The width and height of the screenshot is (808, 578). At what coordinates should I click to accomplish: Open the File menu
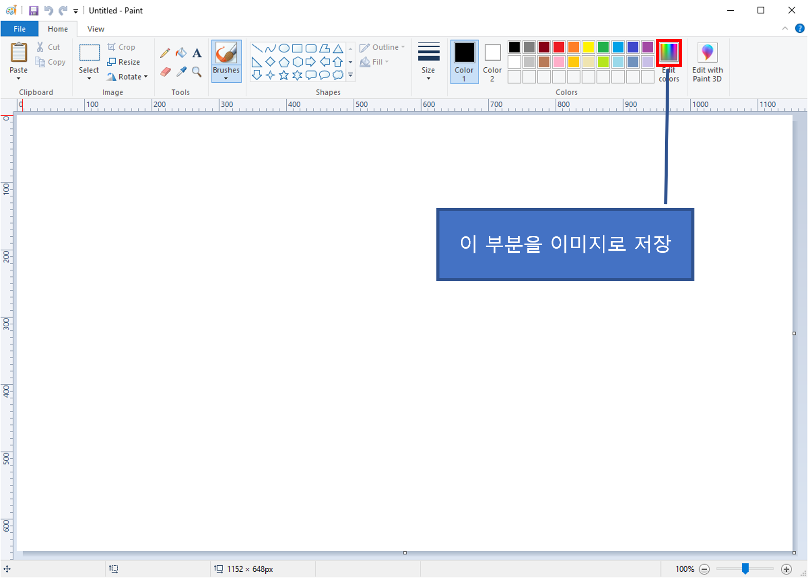click(x=20, y=29)
